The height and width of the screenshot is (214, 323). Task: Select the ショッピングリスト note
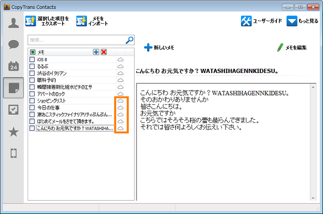tap(51, 101)
